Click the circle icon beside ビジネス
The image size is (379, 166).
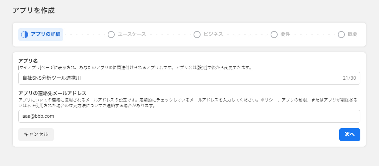197,35
